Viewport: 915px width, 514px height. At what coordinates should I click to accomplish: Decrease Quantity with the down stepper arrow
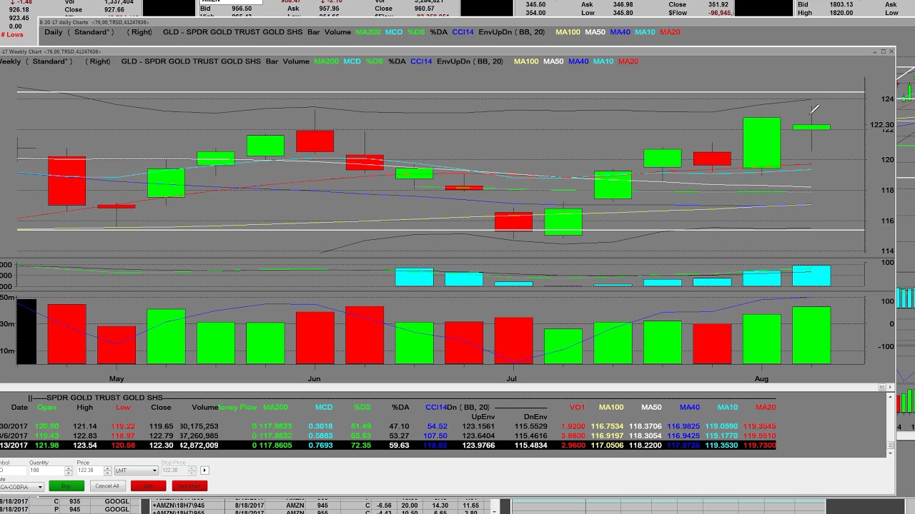coord(69,473)
